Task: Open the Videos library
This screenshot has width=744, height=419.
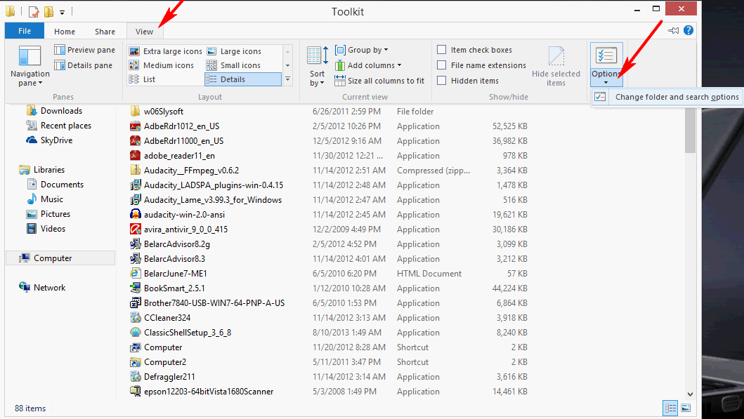Action: [x=53, y=228]
